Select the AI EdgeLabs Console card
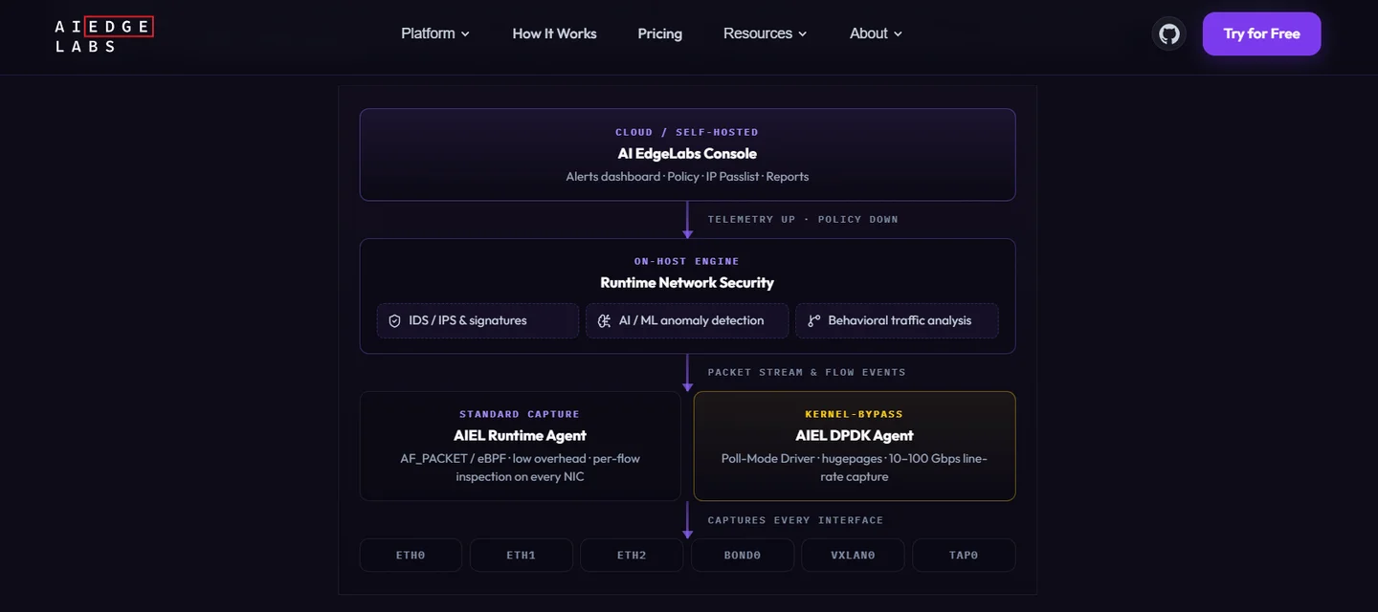The height and width of the screenshot is (612, 1378). pos(687,155)
